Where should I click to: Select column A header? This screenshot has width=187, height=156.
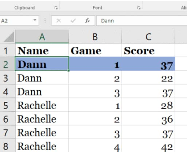point(42,37)
